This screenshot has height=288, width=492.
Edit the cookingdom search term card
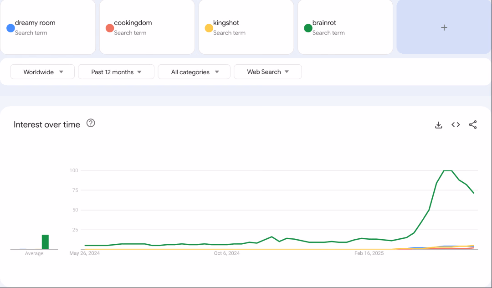(x=147, y=27)
